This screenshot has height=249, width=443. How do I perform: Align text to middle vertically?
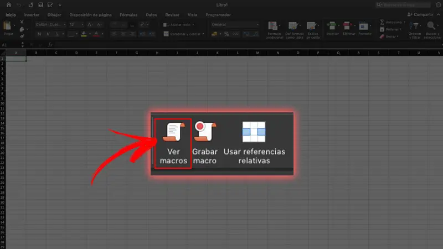[123, 25]
